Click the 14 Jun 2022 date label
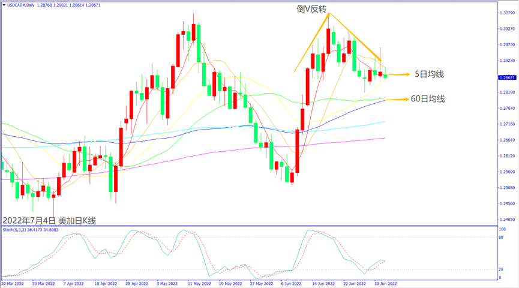519x288 pixels. pos(322,283)
